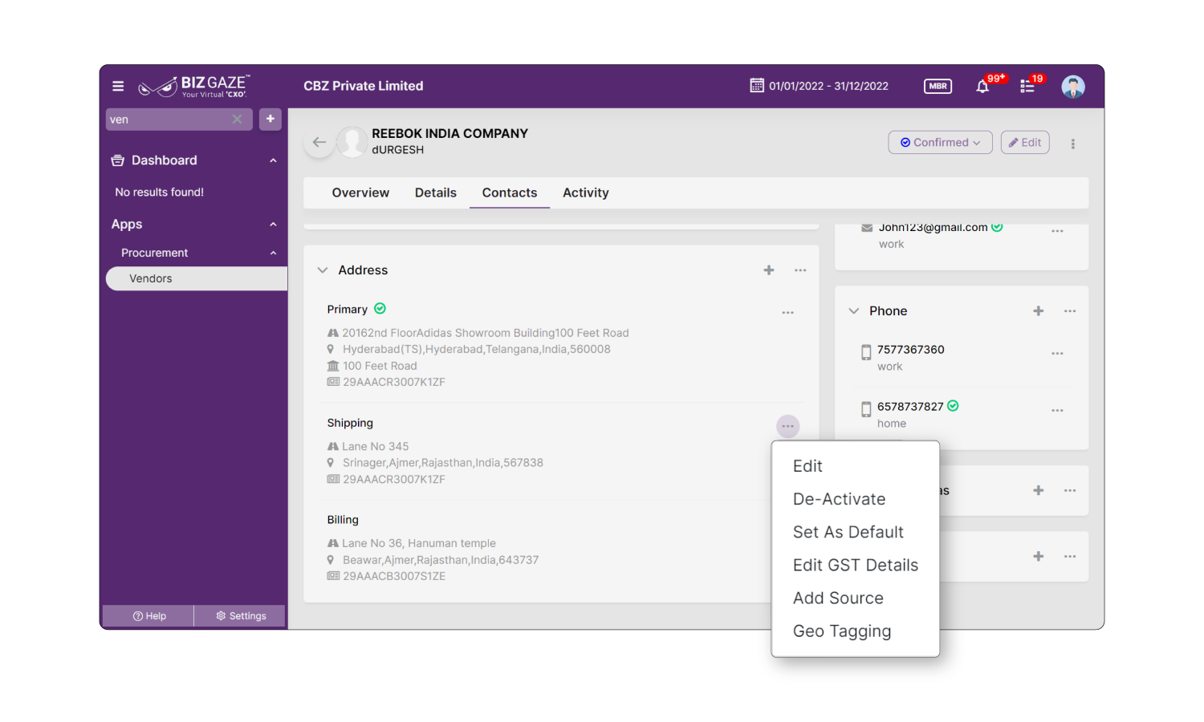
Task: Click the Dashboard icon in sidebar
Action: click(118, 160)
